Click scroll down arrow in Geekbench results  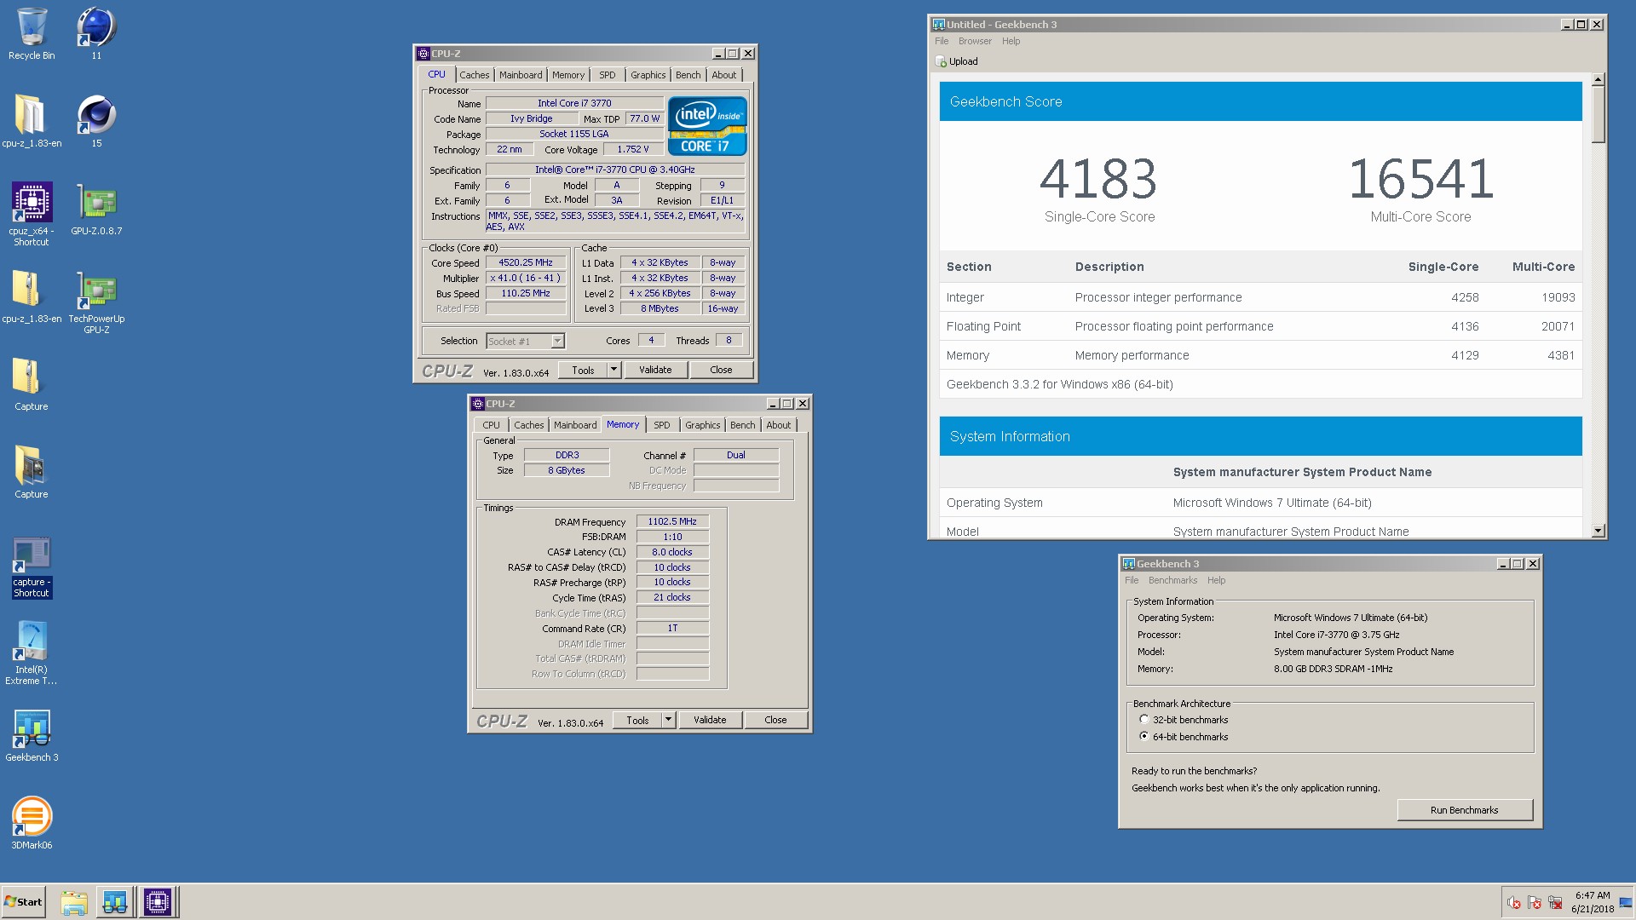(x=1599, y=531)
